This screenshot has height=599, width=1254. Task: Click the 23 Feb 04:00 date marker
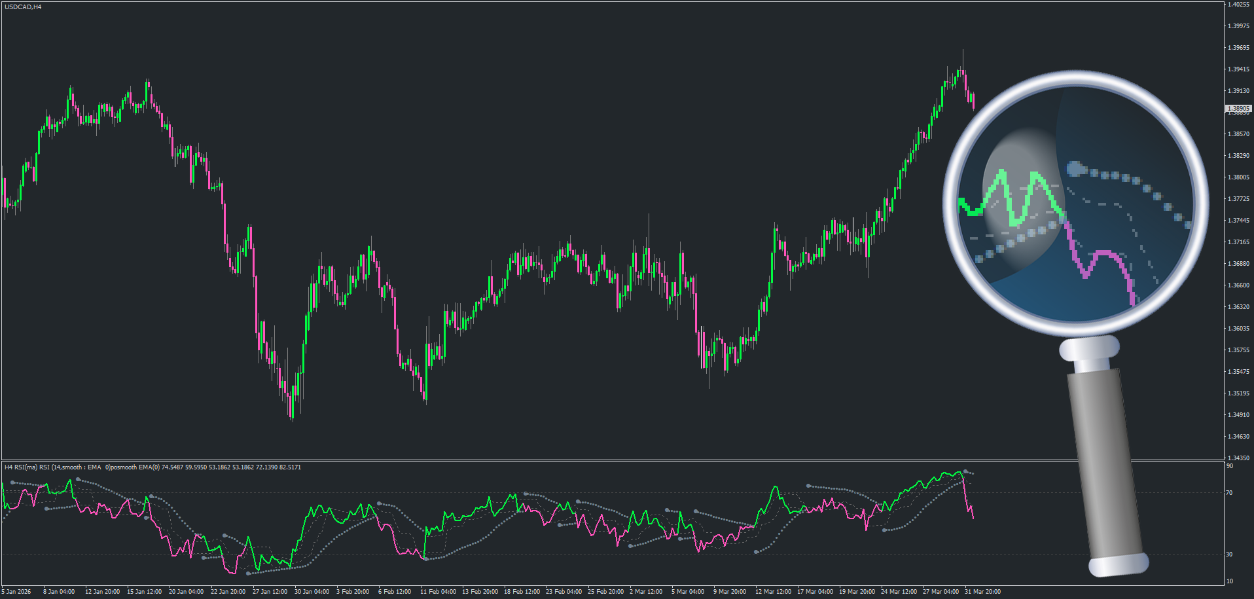[564, 592]
